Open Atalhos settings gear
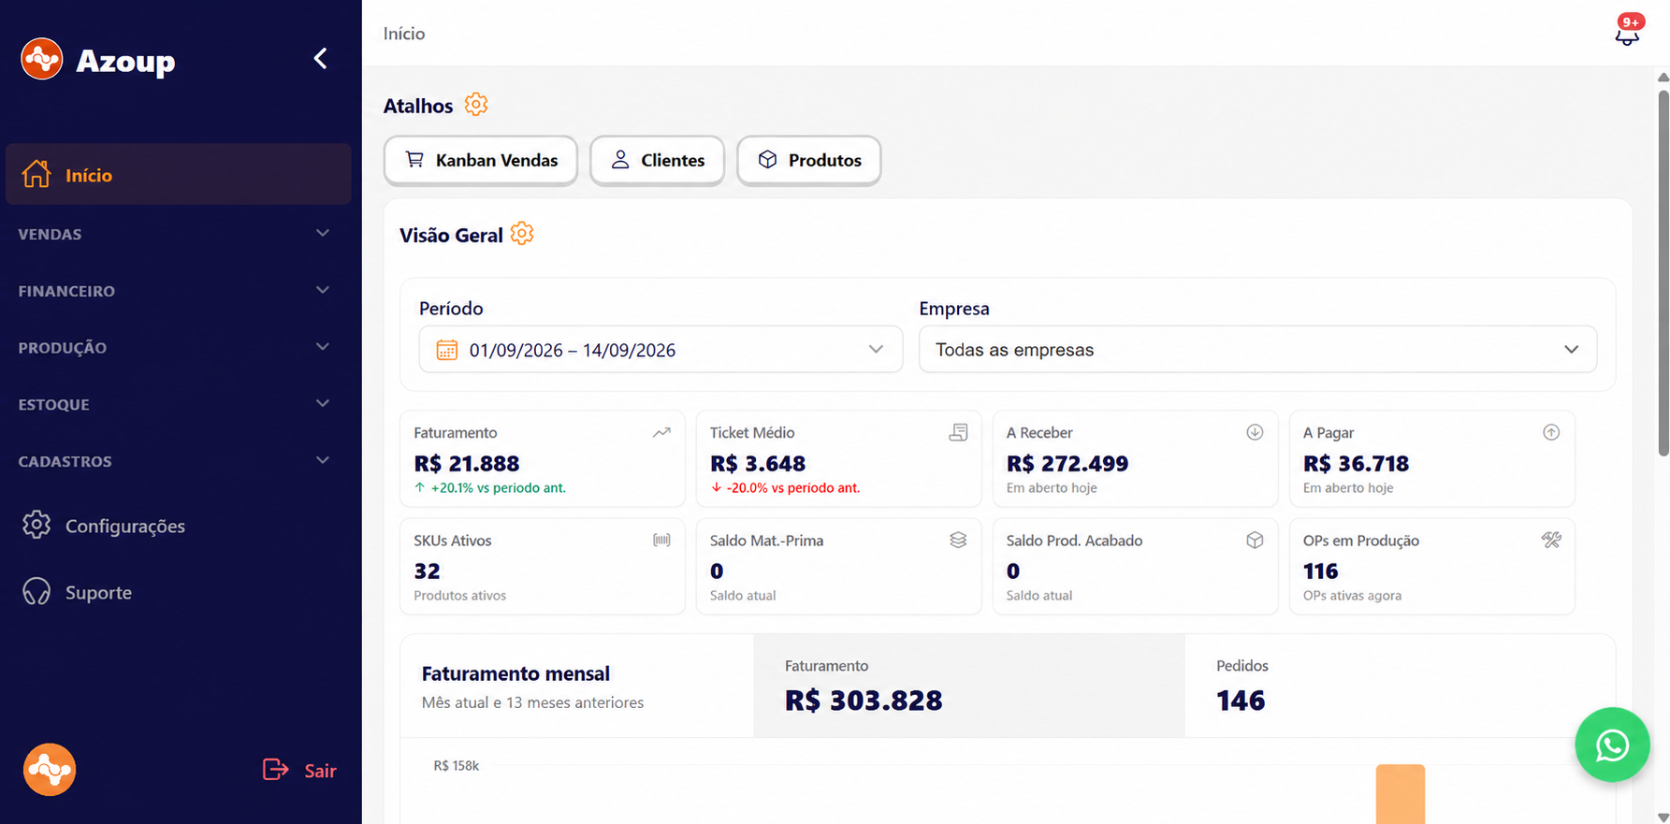Viewport: 1670px width, 824px height. 476,105
